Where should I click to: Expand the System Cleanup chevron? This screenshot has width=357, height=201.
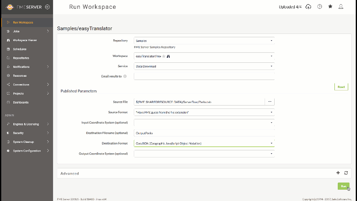coord(48,142)
